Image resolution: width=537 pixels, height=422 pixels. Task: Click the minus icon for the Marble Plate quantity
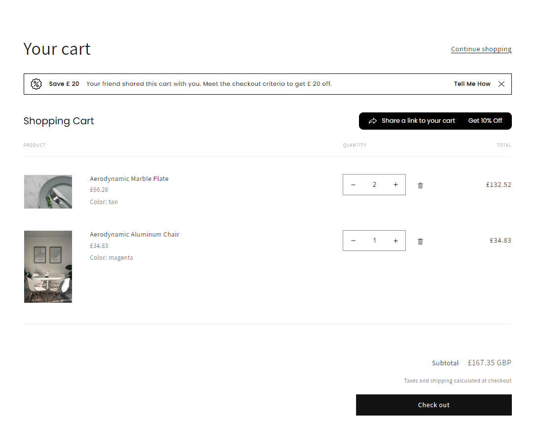(353, 184)
